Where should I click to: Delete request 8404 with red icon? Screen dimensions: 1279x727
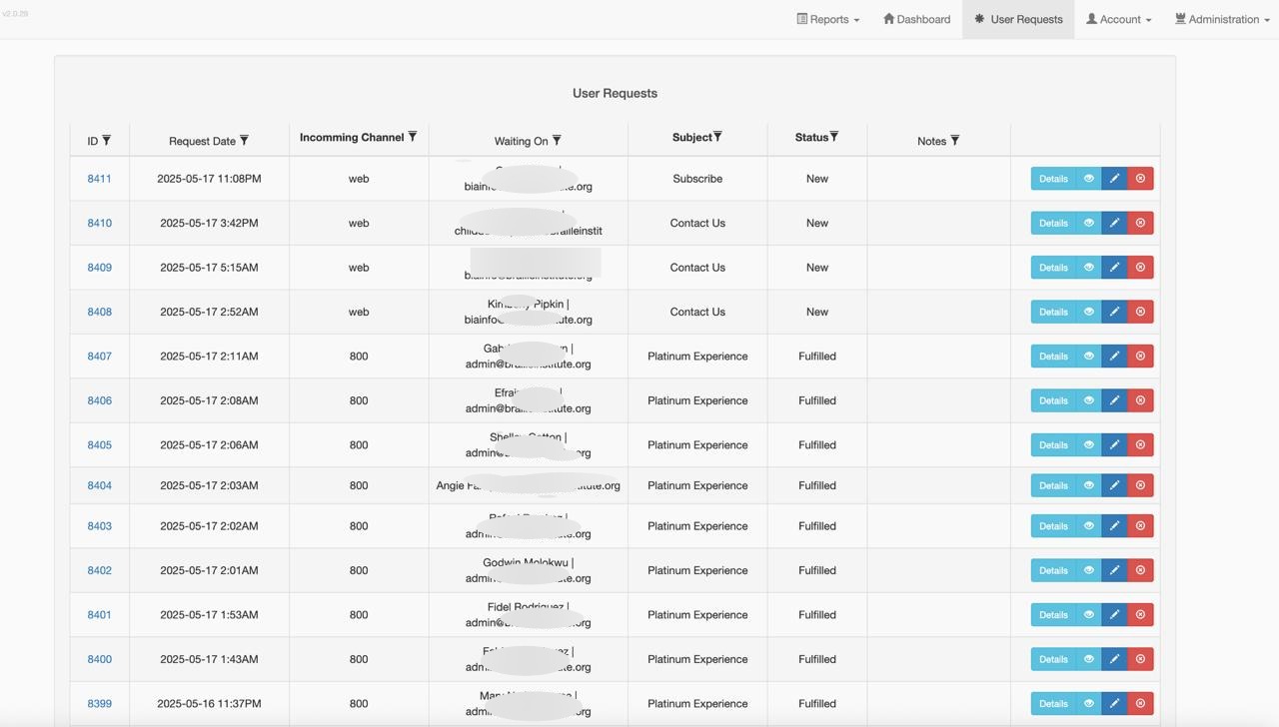[1140, 485]
